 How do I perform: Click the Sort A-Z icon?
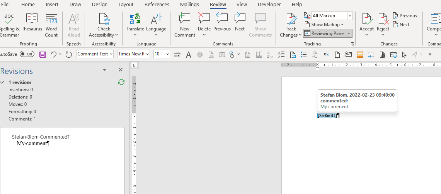click(270, 55)
